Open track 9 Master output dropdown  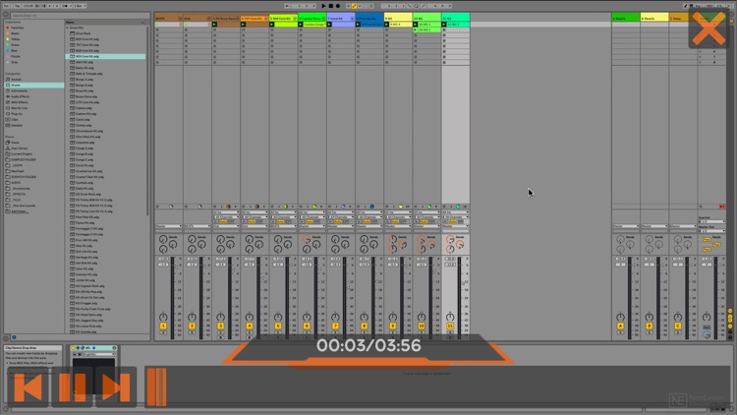(398, 226)
